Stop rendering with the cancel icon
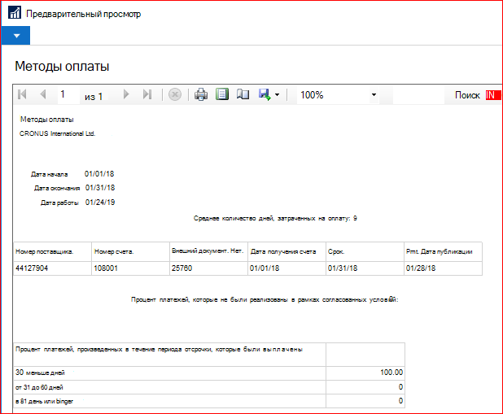Screen dimensions: 503x414 pyautogui.click(x=175, y=94)
